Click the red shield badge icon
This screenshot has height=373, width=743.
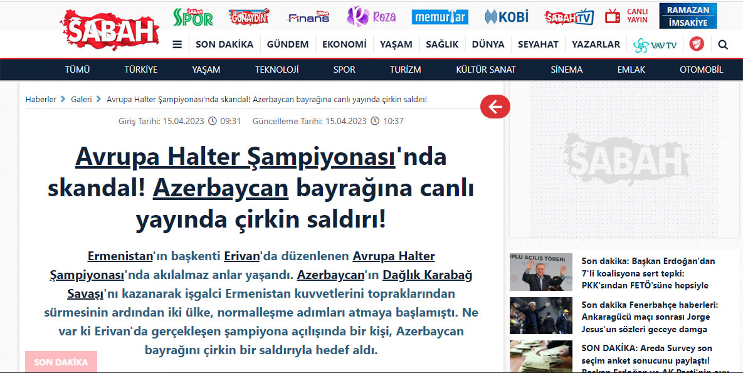pos(697,44)
